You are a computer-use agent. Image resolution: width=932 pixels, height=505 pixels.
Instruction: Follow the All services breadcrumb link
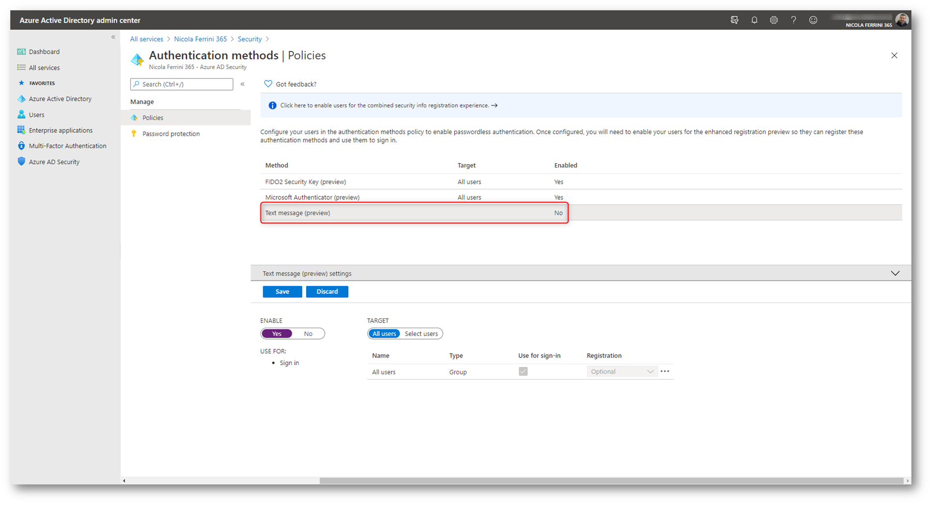tap(146, 39)
